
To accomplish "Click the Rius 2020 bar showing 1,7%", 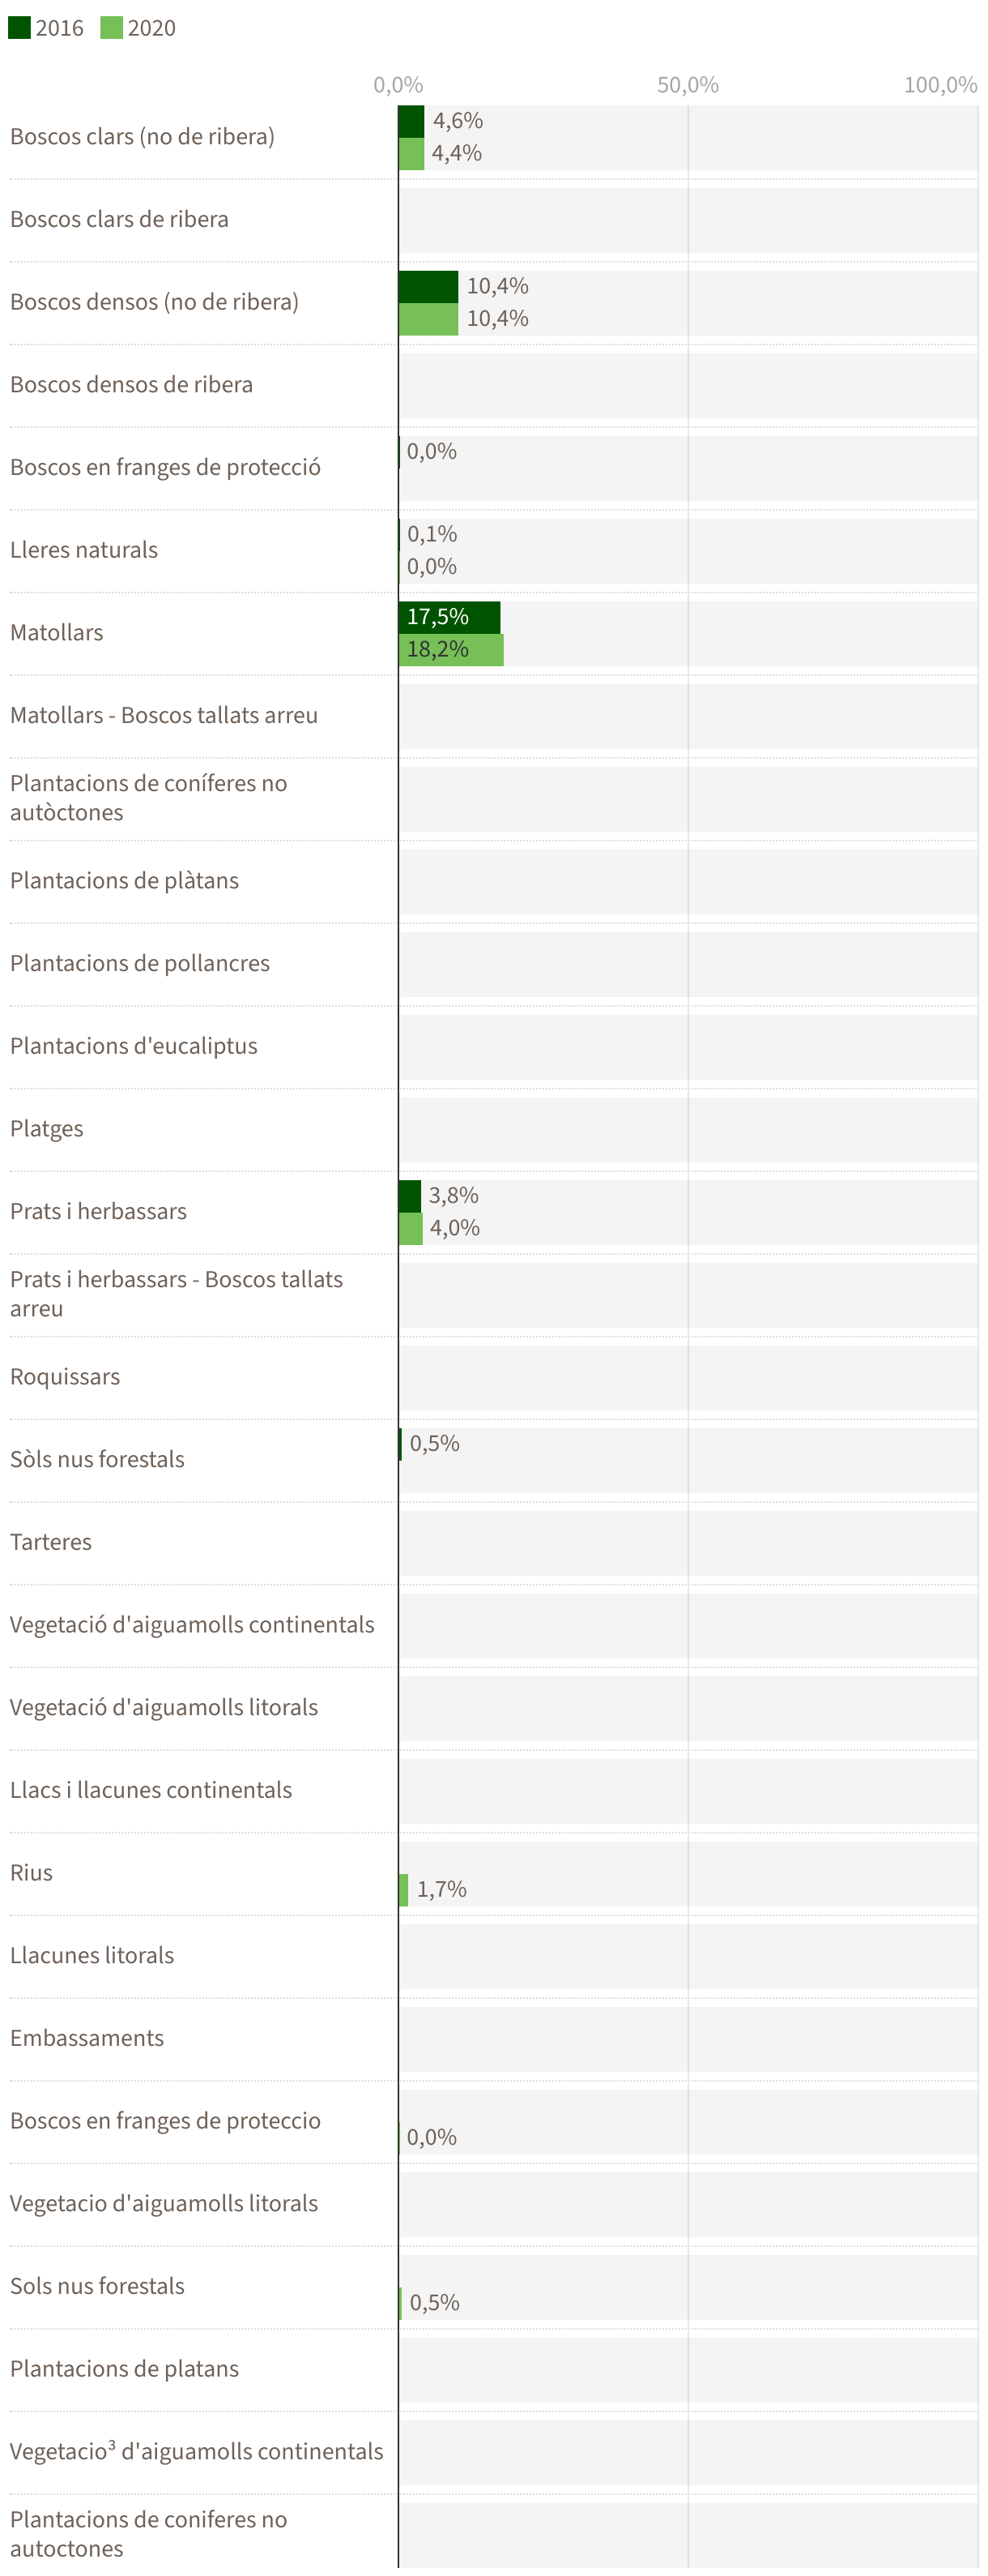I will click(x=403, y=1889).
